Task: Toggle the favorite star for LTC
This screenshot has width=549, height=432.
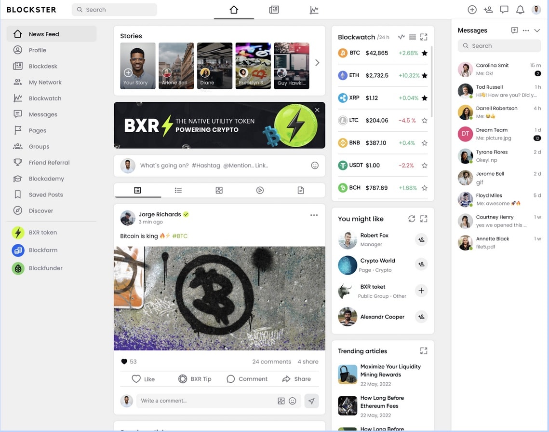Action: point(424,121)
